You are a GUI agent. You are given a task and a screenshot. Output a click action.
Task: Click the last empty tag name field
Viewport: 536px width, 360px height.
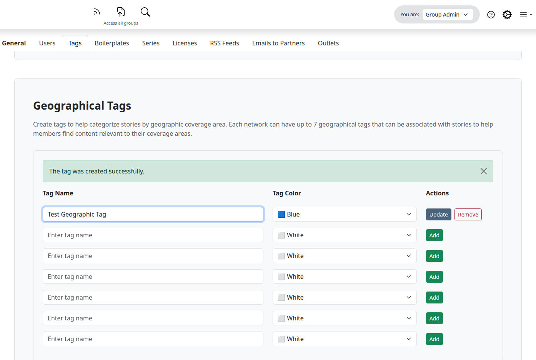click(153, 339)
